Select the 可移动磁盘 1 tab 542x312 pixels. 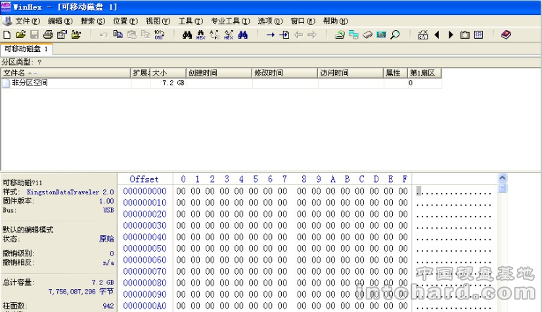click(26, 49)
